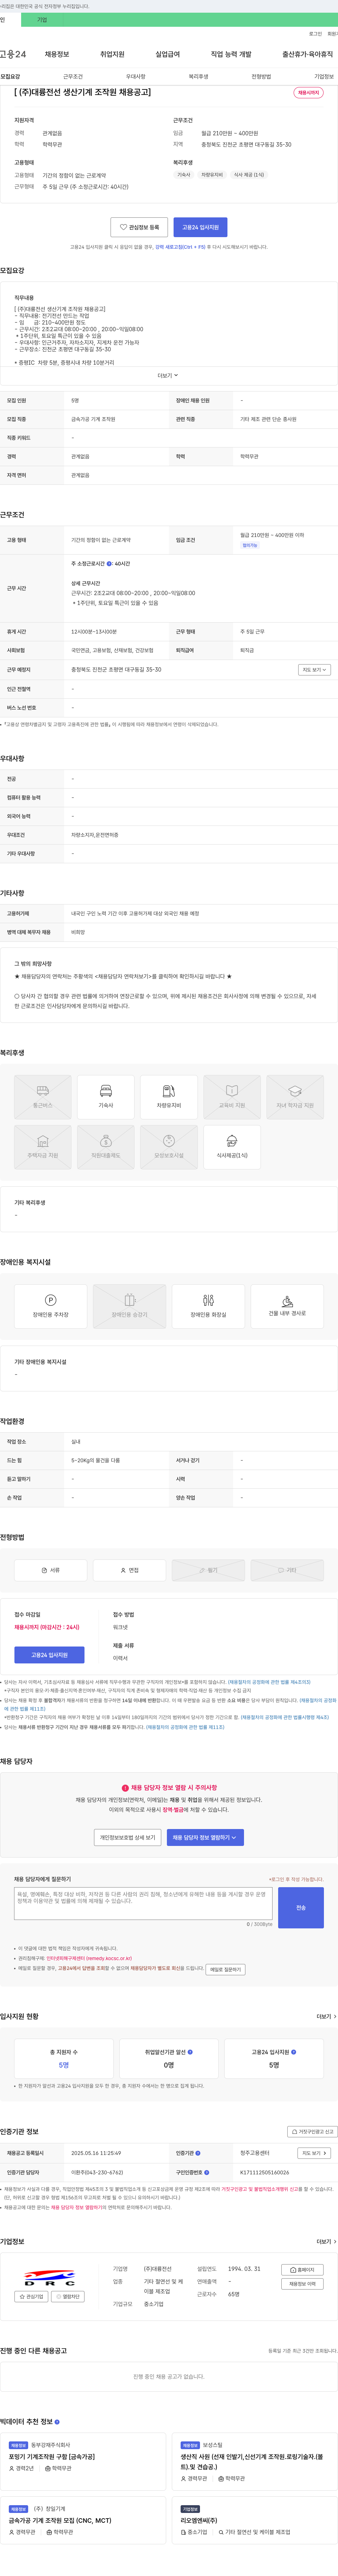The height and width of the screenshot is (2576, 338).
Task: Click the top 고용24 입사지원 button
Action: [200, 227]
